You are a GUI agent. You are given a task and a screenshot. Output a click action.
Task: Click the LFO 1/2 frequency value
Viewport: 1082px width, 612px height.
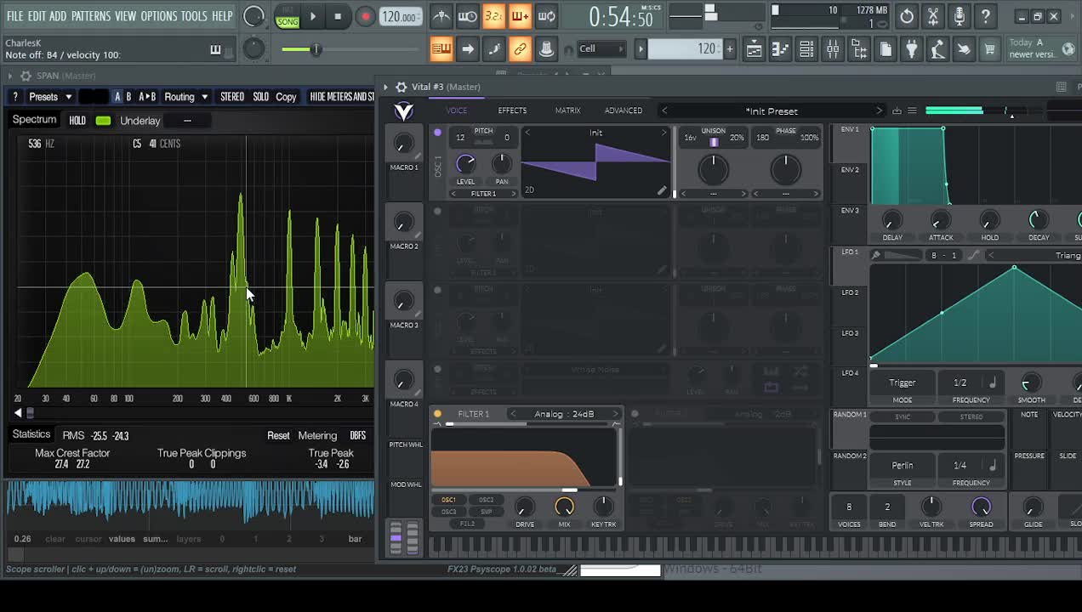point(960,382)
